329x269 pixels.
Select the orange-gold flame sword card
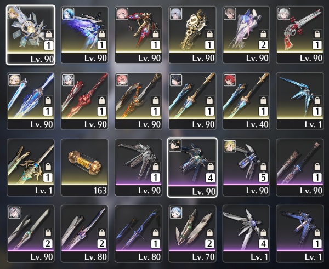click(x=139, y=101)
